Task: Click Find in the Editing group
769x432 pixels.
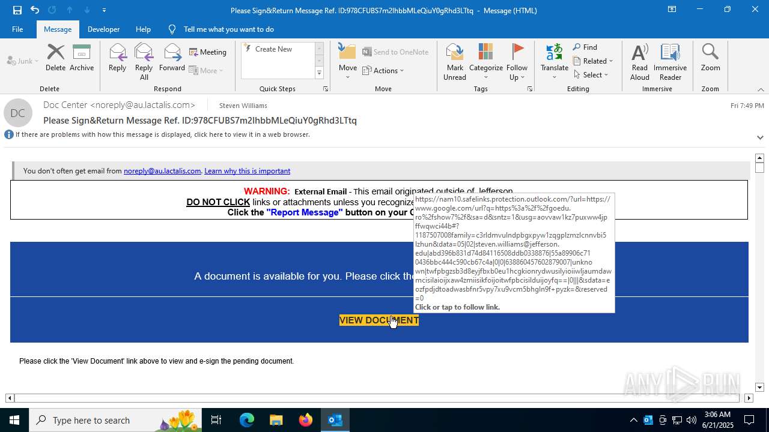Action: [585, 47]
